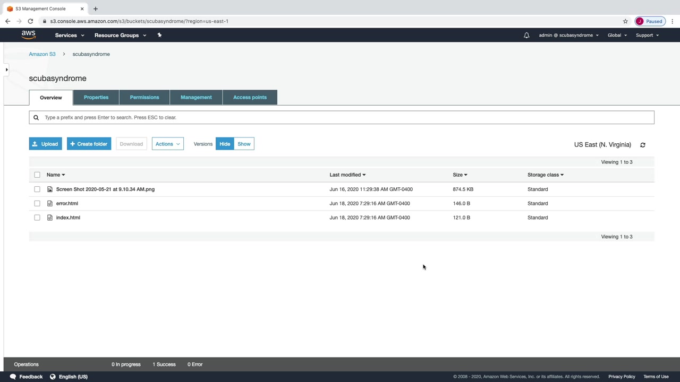Screen dimensions: 680x382
Task: Stay on the Overview tab
Action: tap(51, 98)
